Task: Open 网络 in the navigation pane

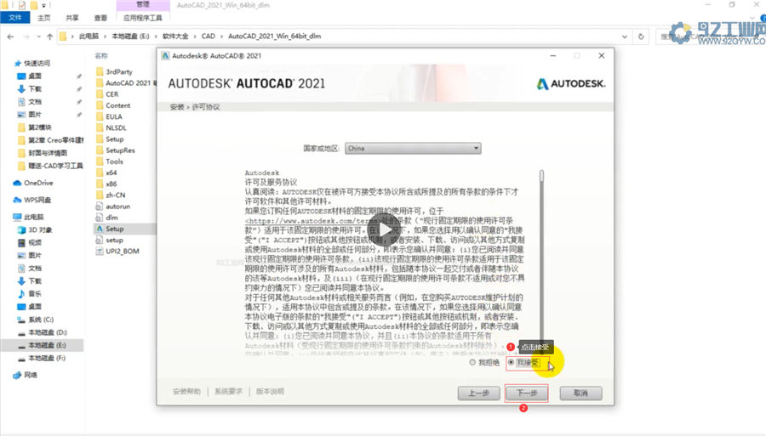Action: (31, 375)
